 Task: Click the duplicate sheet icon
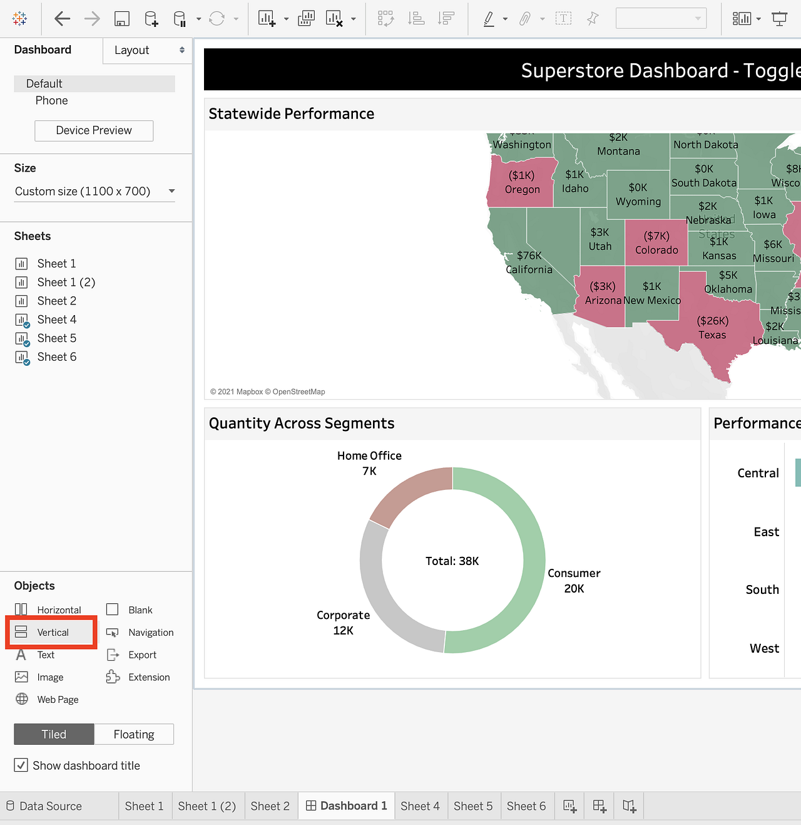pyautogui.click(x=306, y=19)
